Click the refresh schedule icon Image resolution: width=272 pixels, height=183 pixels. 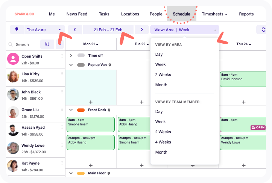pyautogui.click(x=262, y=30)
